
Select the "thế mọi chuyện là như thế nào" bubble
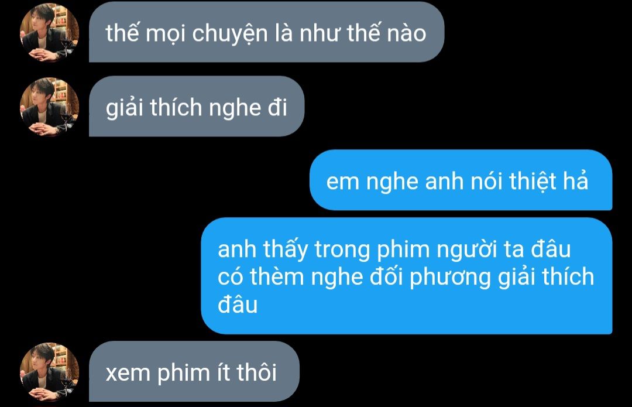[266, 32]
